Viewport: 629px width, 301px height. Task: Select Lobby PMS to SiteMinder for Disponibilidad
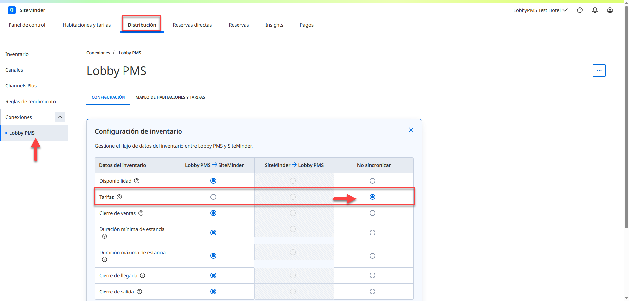pyautogui.click(x=213, y=181)
